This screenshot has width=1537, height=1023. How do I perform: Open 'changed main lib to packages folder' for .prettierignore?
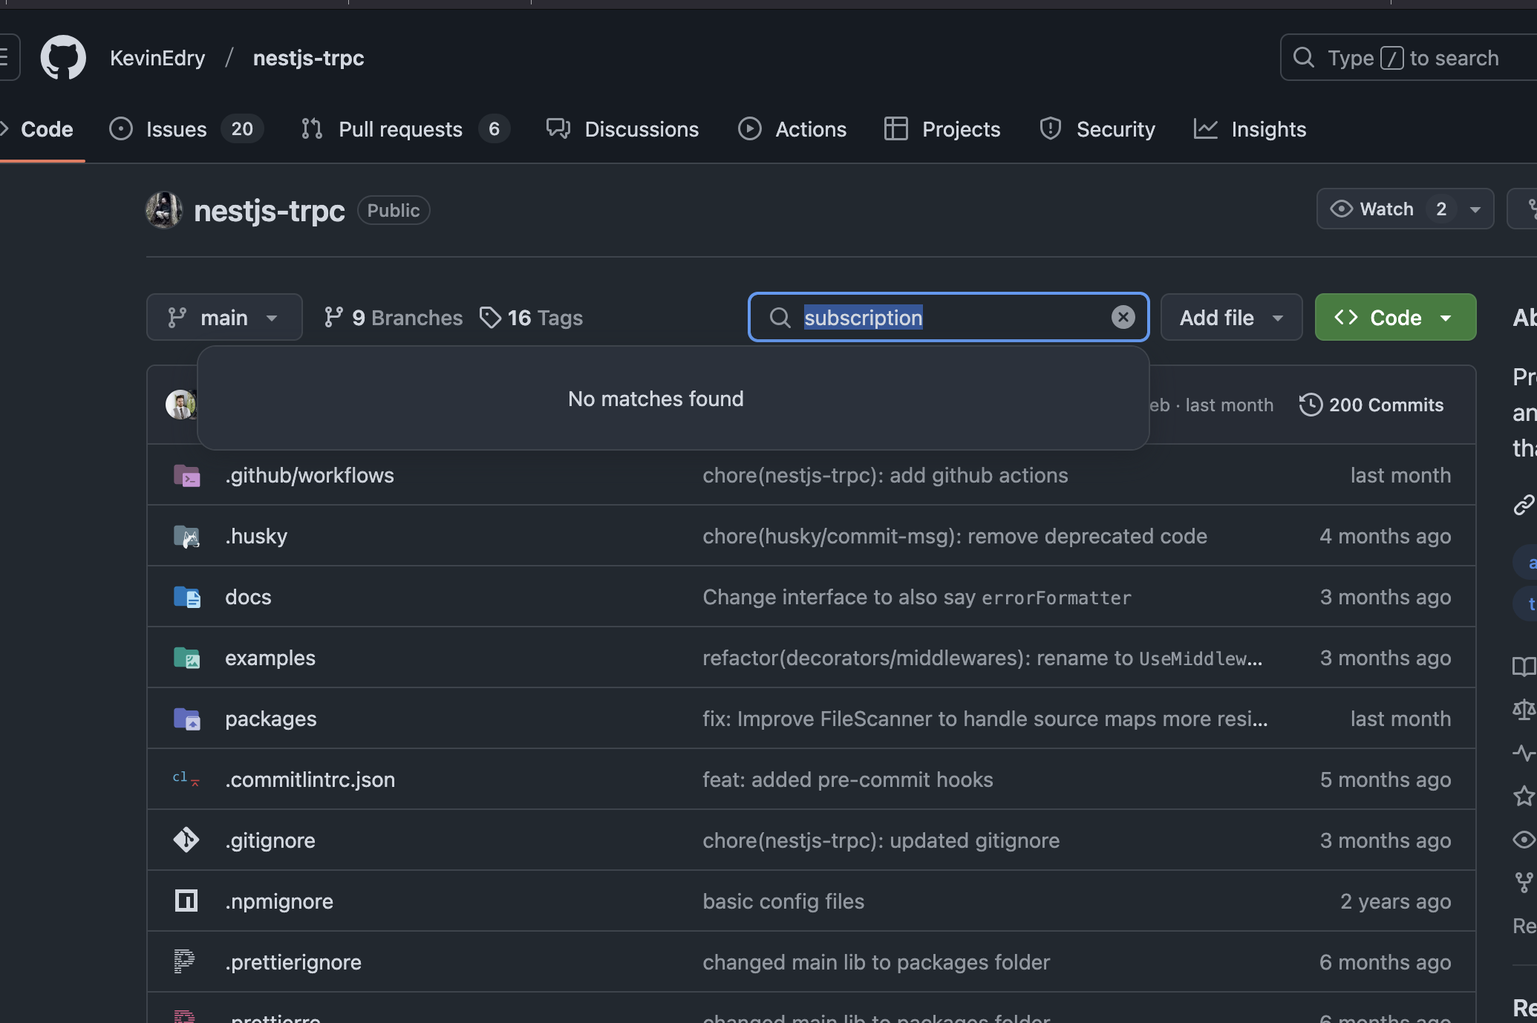(876, 962)
